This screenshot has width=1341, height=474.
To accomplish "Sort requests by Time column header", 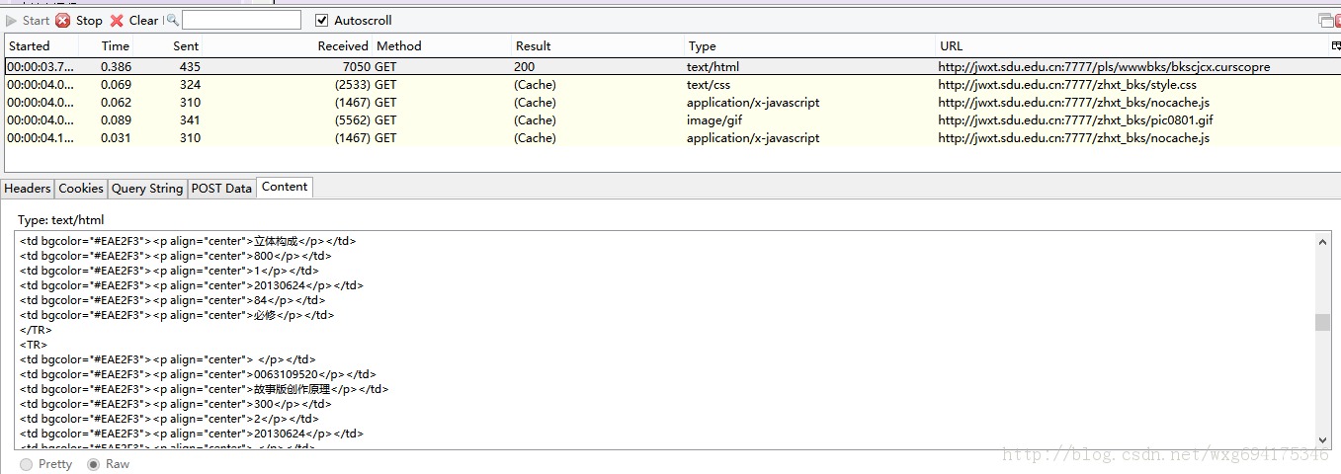I will [115, 45].
